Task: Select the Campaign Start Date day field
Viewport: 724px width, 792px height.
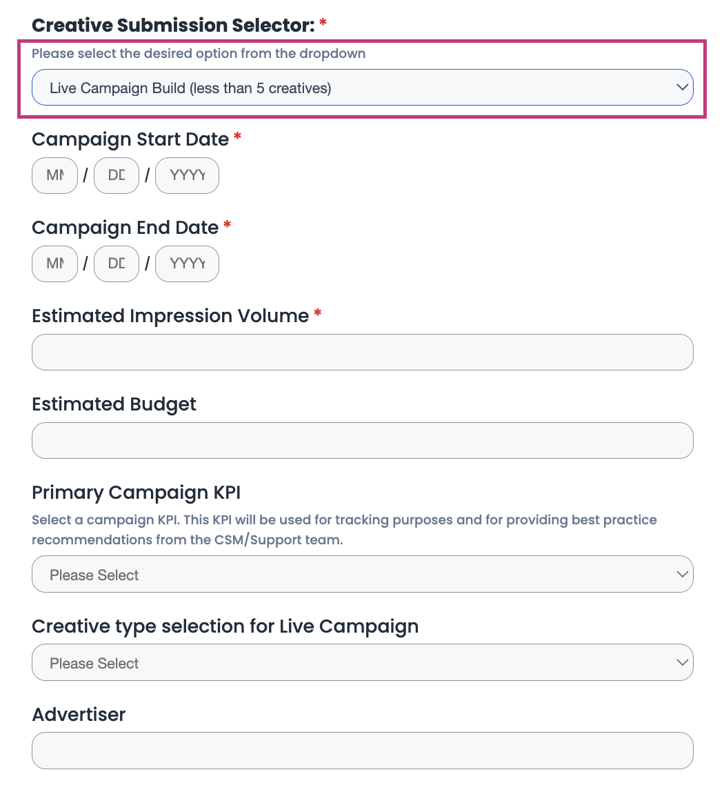Action: point(117,176)
